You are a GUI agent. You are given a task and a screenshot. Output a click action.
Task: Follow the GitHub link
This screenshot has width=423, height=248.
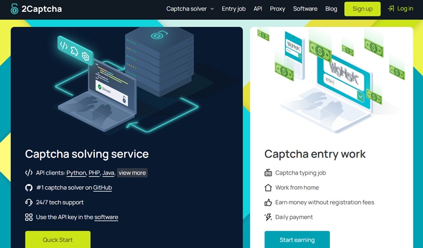pyautogui.click(x=103, y=188)
